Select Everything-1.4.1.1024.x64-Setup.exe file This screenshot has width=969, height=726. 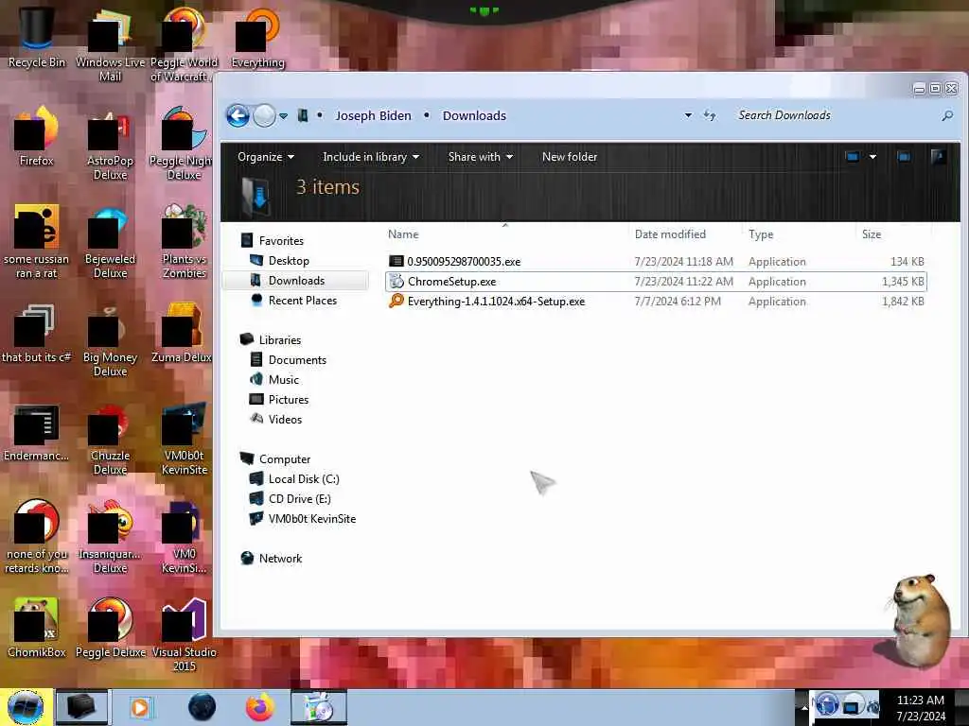coord(656,302)
